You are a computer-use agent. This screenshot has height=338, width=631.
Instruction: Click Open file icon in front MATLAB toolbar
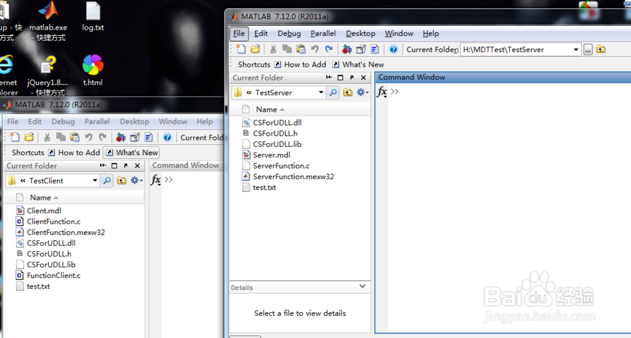255,49
